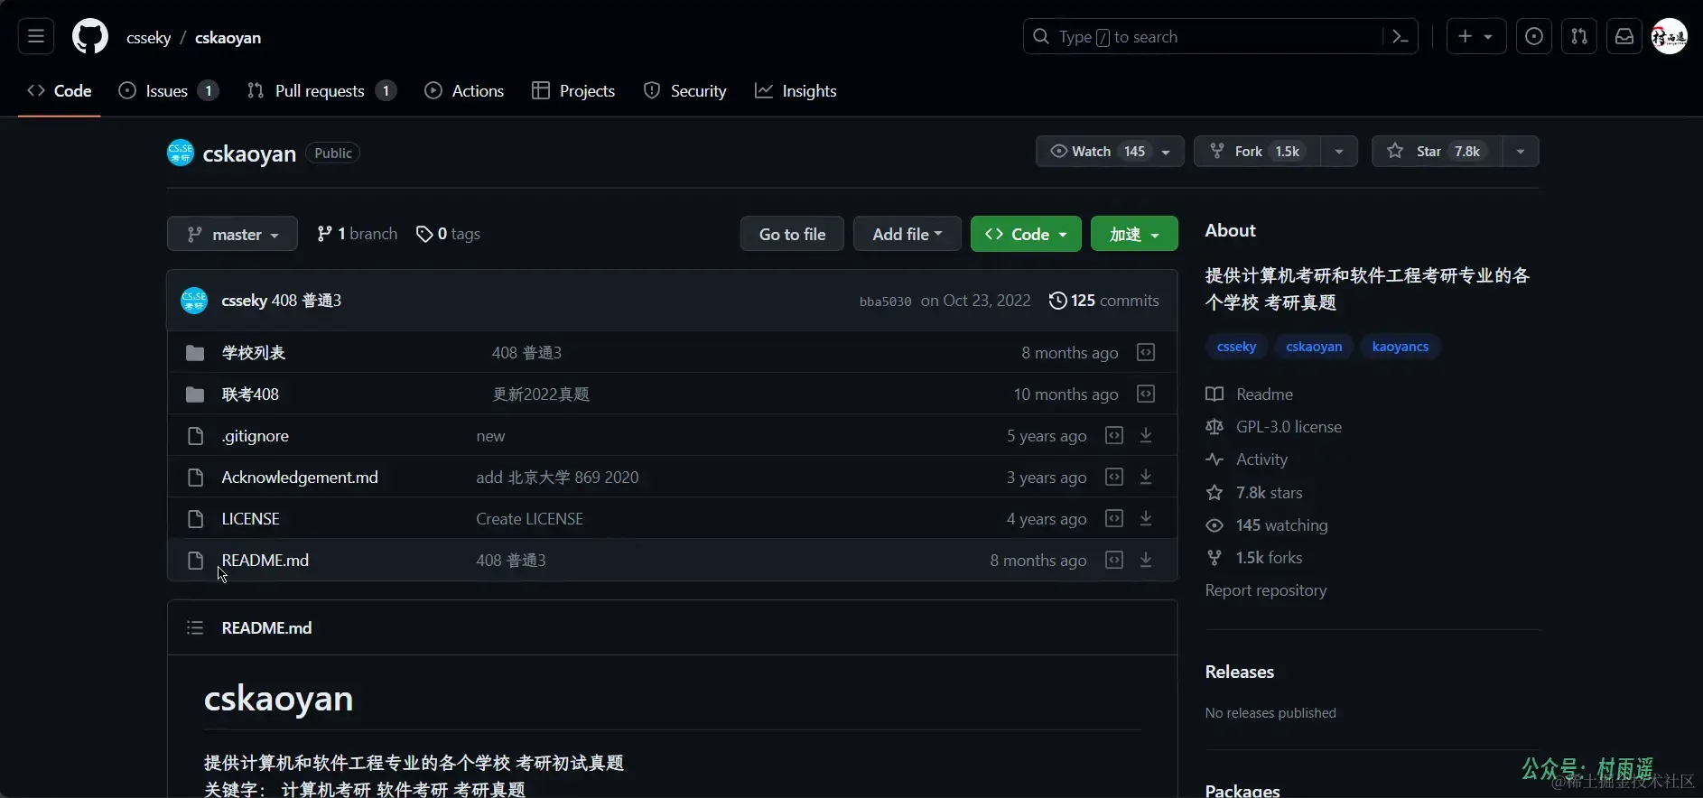
Task: Click Report repository link
Action: tap(1266, 590)
